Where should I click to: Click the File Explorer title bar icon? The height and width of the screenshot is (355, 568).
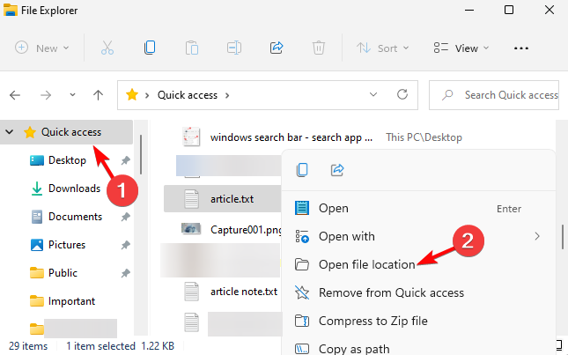tap(11, 10)
